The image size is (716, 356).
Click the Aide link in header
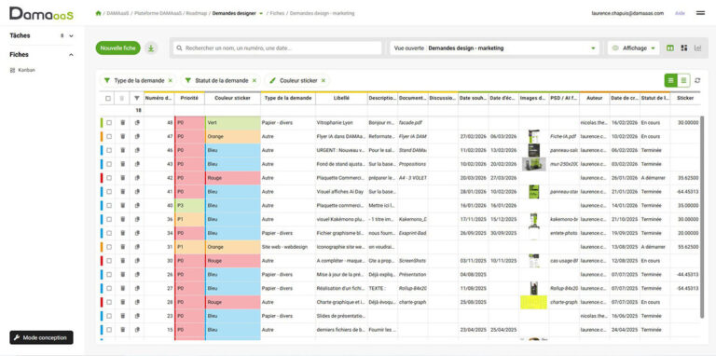tap(680, 13)
